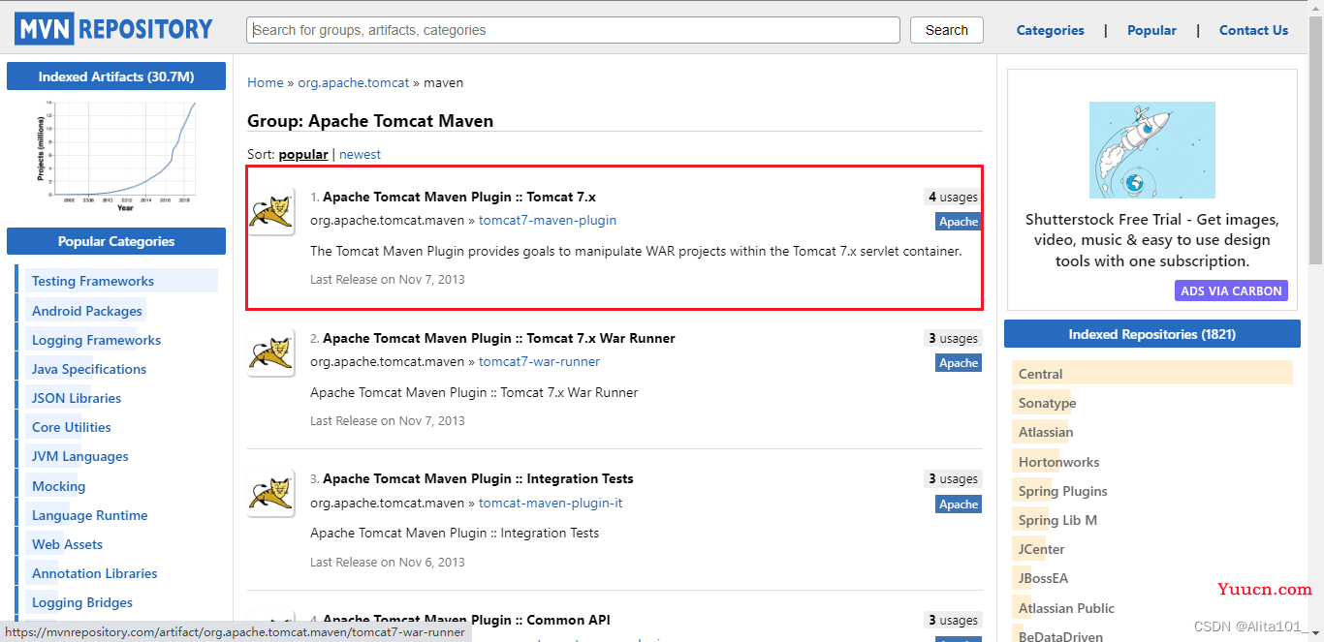
Task: Open Apache Tomcat Maven Plugin :: Integration Tests title
Action: pos(478,478)
